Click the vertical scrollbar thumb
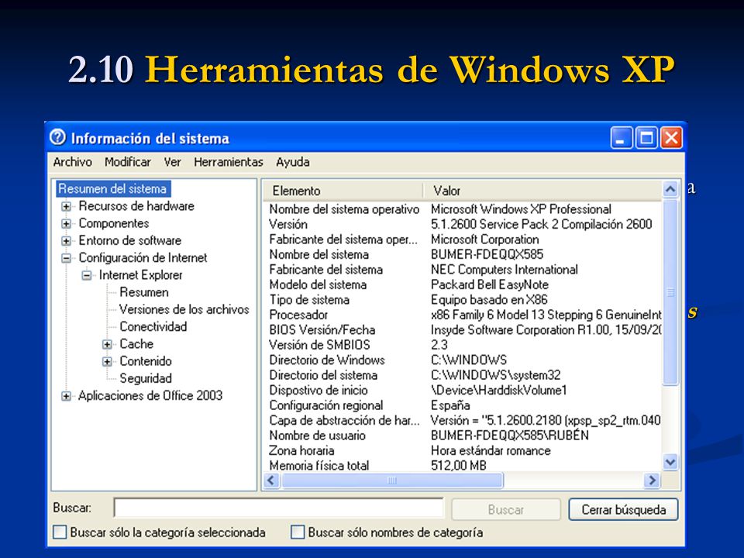 click(x=670, y=293)
